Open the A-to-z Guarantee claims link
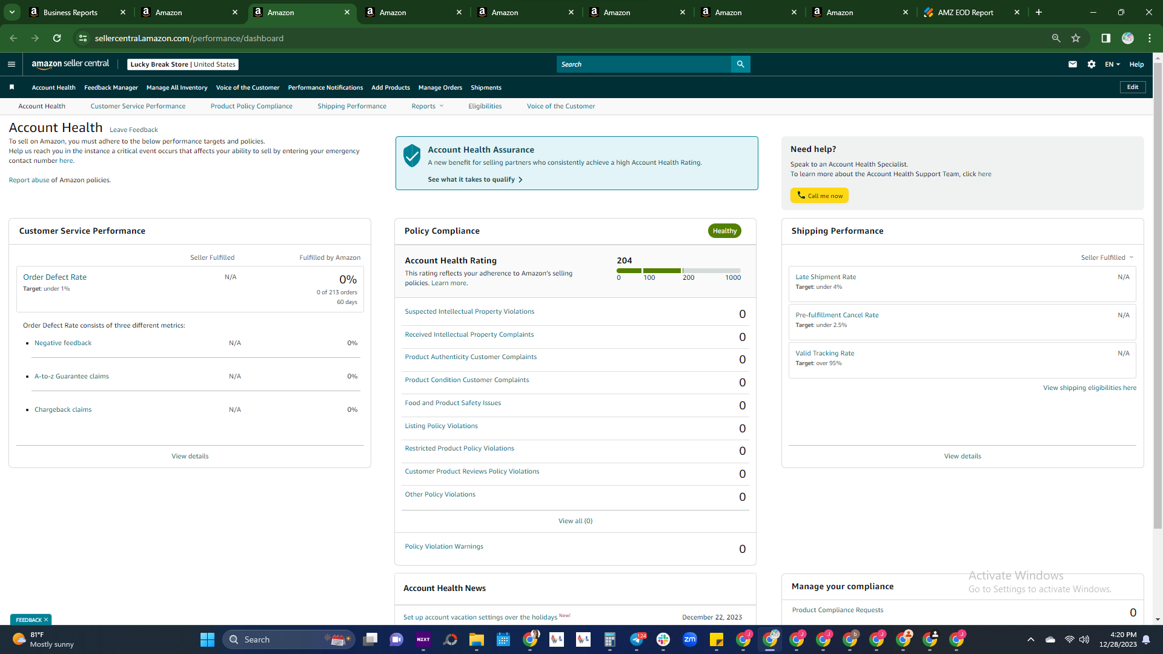Image resolution: width=1163 pixels, height=654 pixels. (71, 376)
